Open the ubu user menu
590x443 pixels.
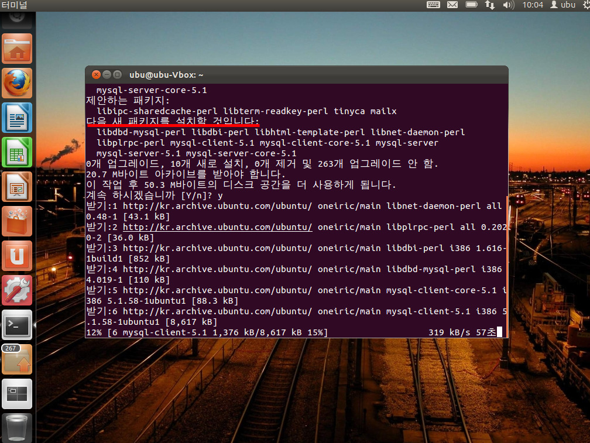[x=562, y=5]
